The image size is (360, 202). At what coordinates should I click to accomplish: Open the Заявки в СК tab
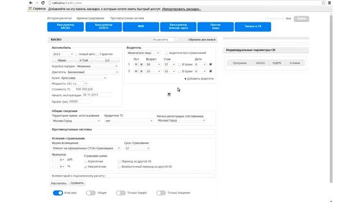point(253,26)
